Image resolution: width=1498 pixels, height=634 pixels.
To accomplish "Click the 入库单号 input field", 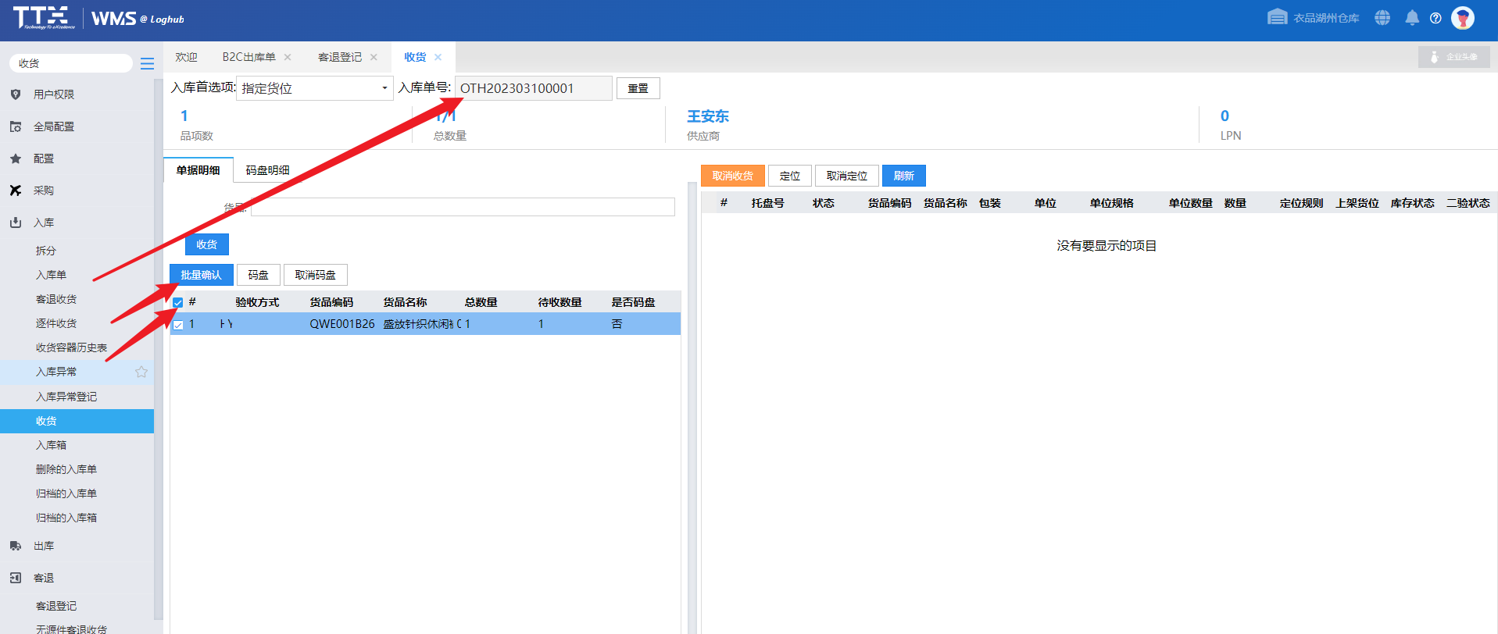I will [x=533, y=88].
